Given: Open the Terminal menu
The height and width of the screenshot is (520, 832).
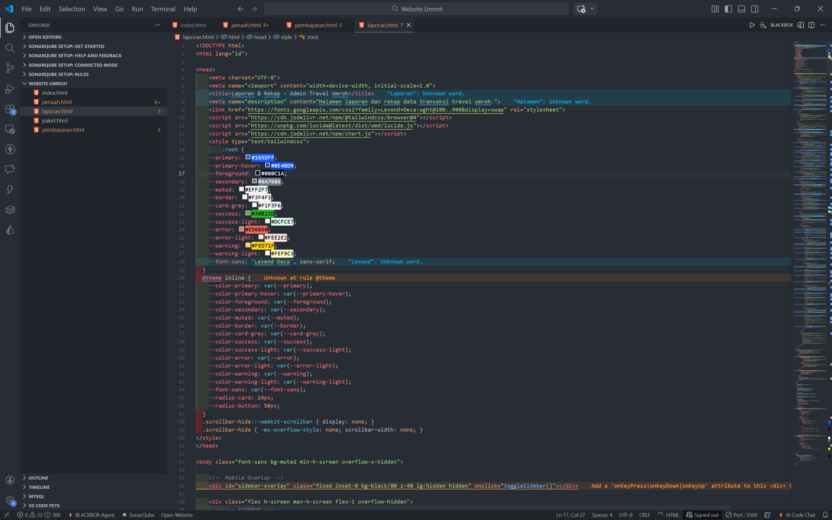Looking at the screenshot, I should pyautogui.click(x=163, y=9).
